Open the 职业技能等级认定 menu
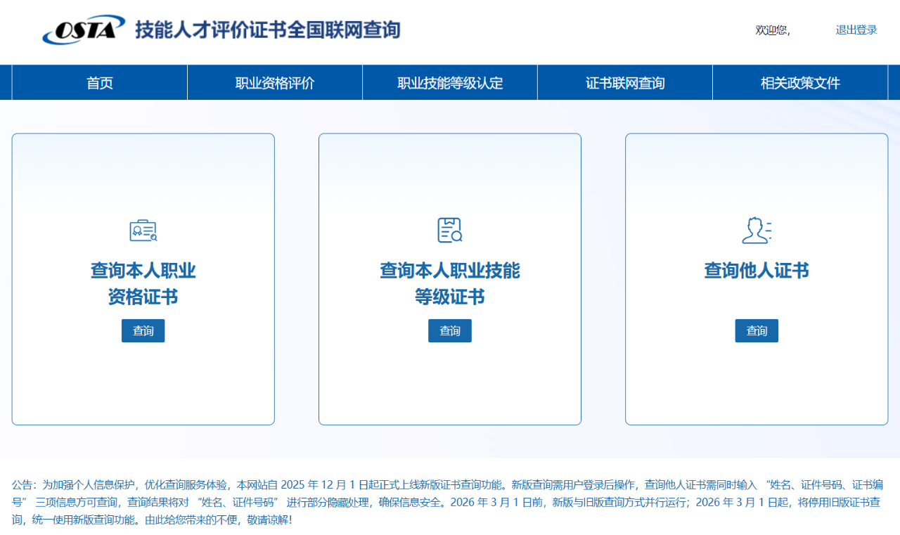Image resolution: width=900 pixels, height=535 pixels. coord(449,82)
